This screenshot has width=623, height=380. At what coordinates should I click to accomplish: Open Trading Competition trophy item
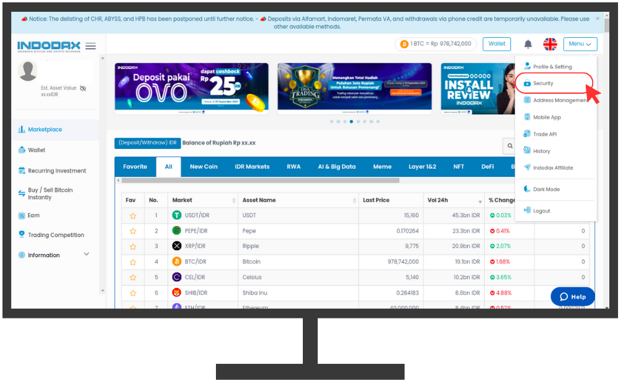52,235
